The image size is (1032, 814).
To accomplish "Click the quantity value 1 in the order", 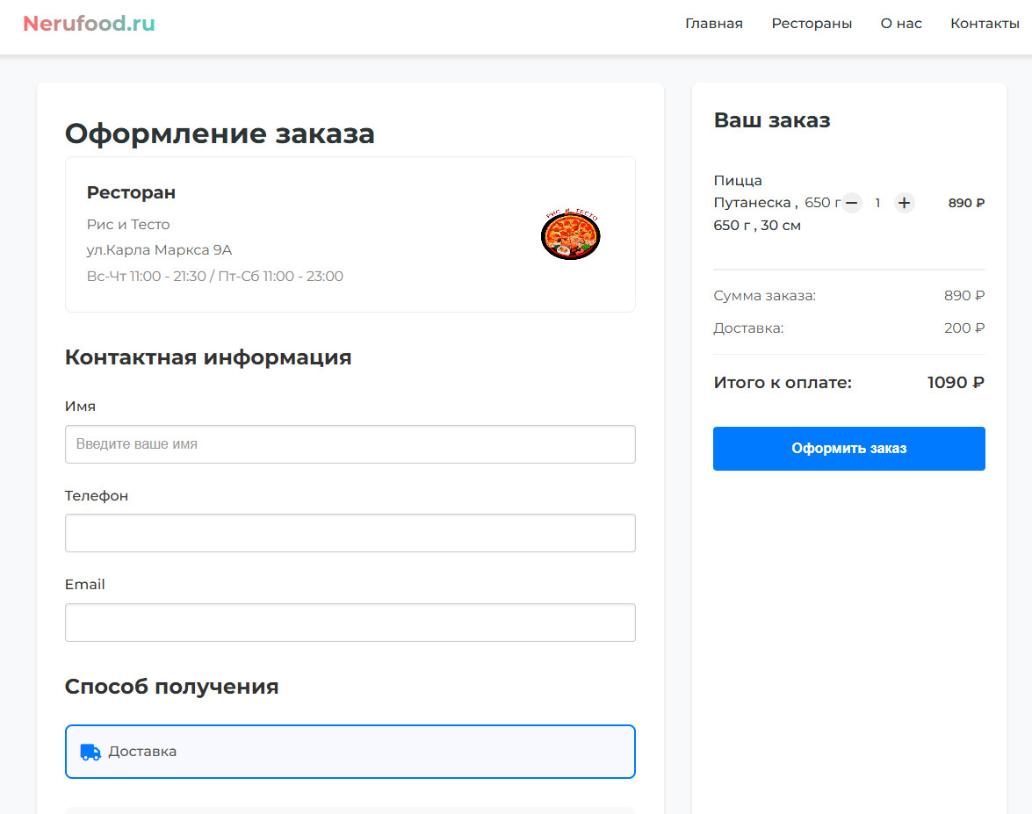I will pyautogui.click(x=877, y=203).
